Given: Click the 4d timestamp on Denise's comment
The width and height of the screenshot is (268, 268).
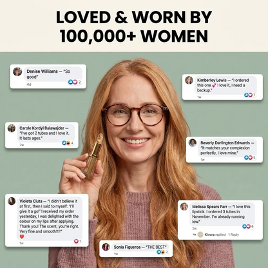Looking at the screenshot, I should 29,84.
